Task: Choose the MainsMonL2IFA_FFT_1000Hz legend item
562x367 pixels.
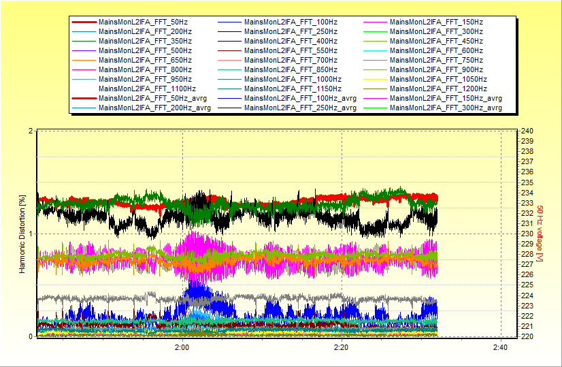Action: pos(293,79)
